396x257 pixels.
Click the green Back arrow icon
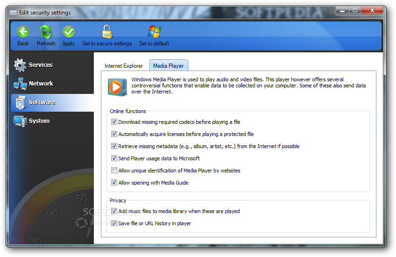(x=23, y=32)
